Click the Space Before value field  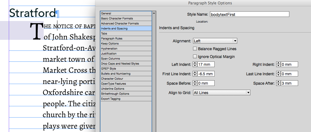206,83
